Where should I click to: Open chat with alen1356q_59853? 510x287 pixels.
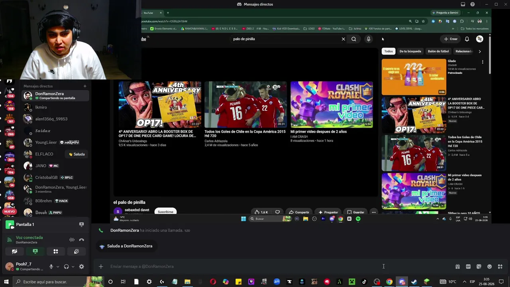point(55,119)
